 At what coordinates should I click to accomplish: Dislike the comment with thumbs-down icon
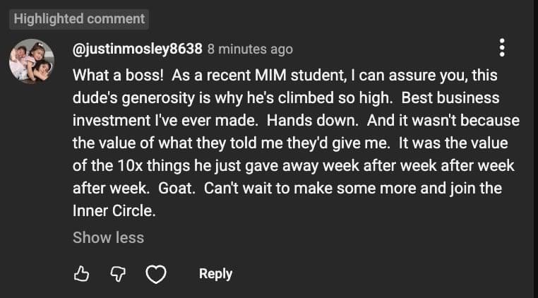pyautogui.click(x=118, y=274)
